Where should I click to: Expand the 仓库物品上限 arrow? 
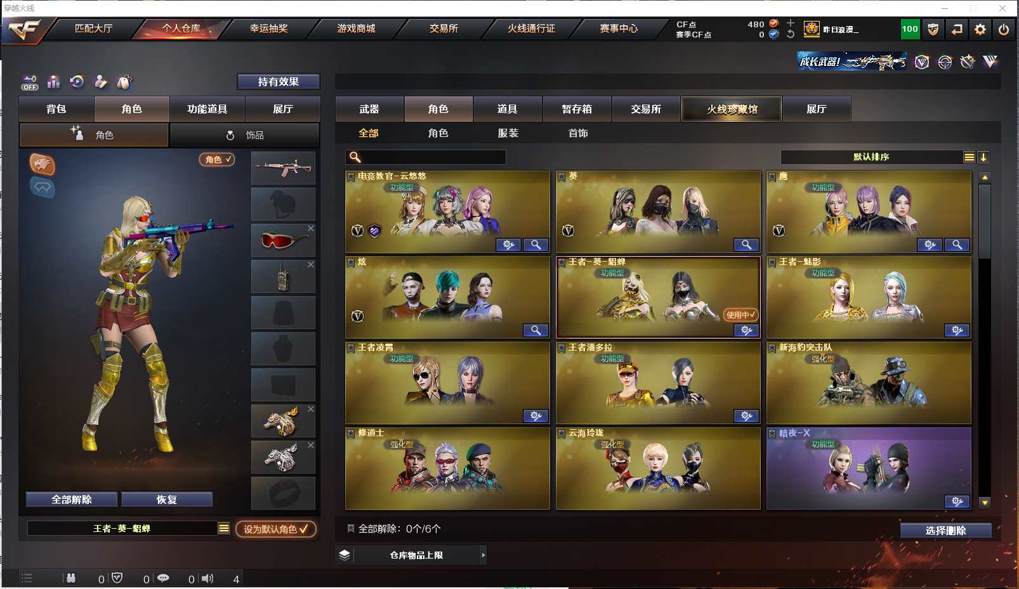[x=483, y=555]
